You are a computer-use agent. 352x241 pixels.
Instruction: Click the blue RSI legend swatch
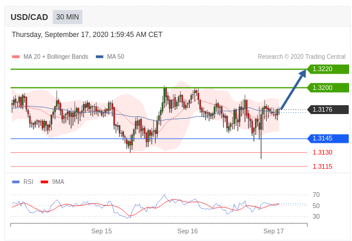[x=16, y=182]
